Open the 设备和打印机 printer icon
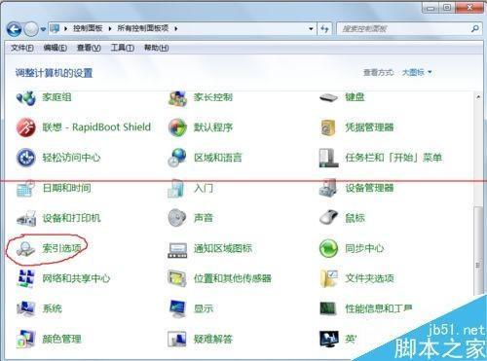 coord(26,218)
